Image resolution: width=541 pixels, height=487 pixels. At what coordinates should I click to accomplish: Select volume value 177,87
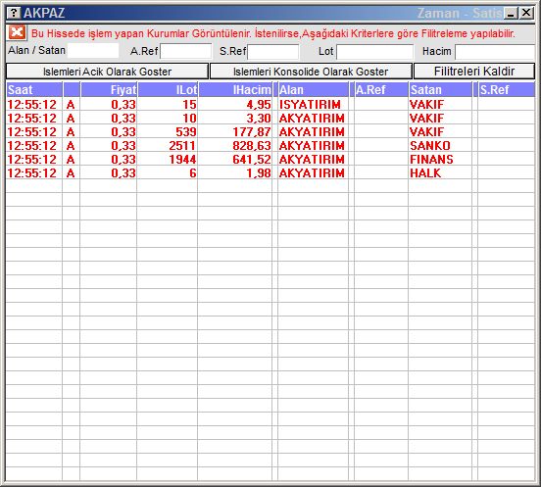pos(252,131)
